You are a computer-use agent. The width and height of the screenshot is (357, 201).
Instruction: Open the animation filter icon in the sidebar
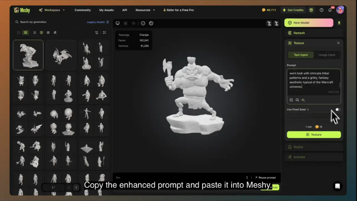[x=55, y=32]
